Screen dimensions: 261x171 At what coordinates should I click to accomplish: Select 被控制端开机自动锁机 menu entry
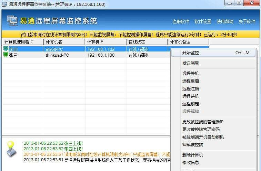tap(213, 137)
